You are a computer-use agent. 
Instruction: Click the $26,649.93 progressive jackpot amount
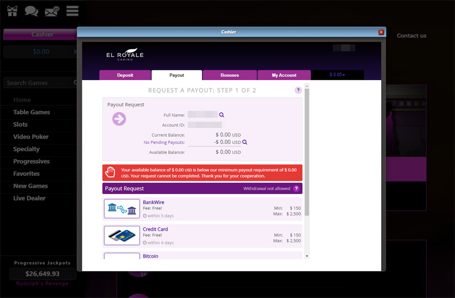(42, 274)
